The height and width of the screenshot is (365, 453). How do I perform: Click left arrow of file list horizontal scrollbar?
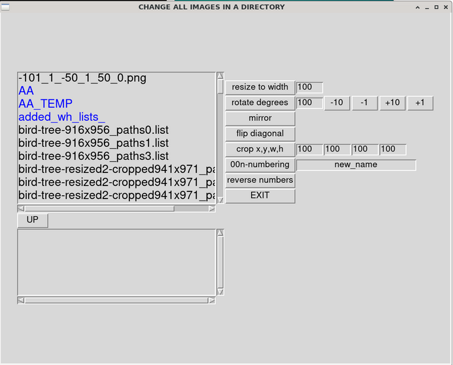pyautogui.click(x=21, y=208)
